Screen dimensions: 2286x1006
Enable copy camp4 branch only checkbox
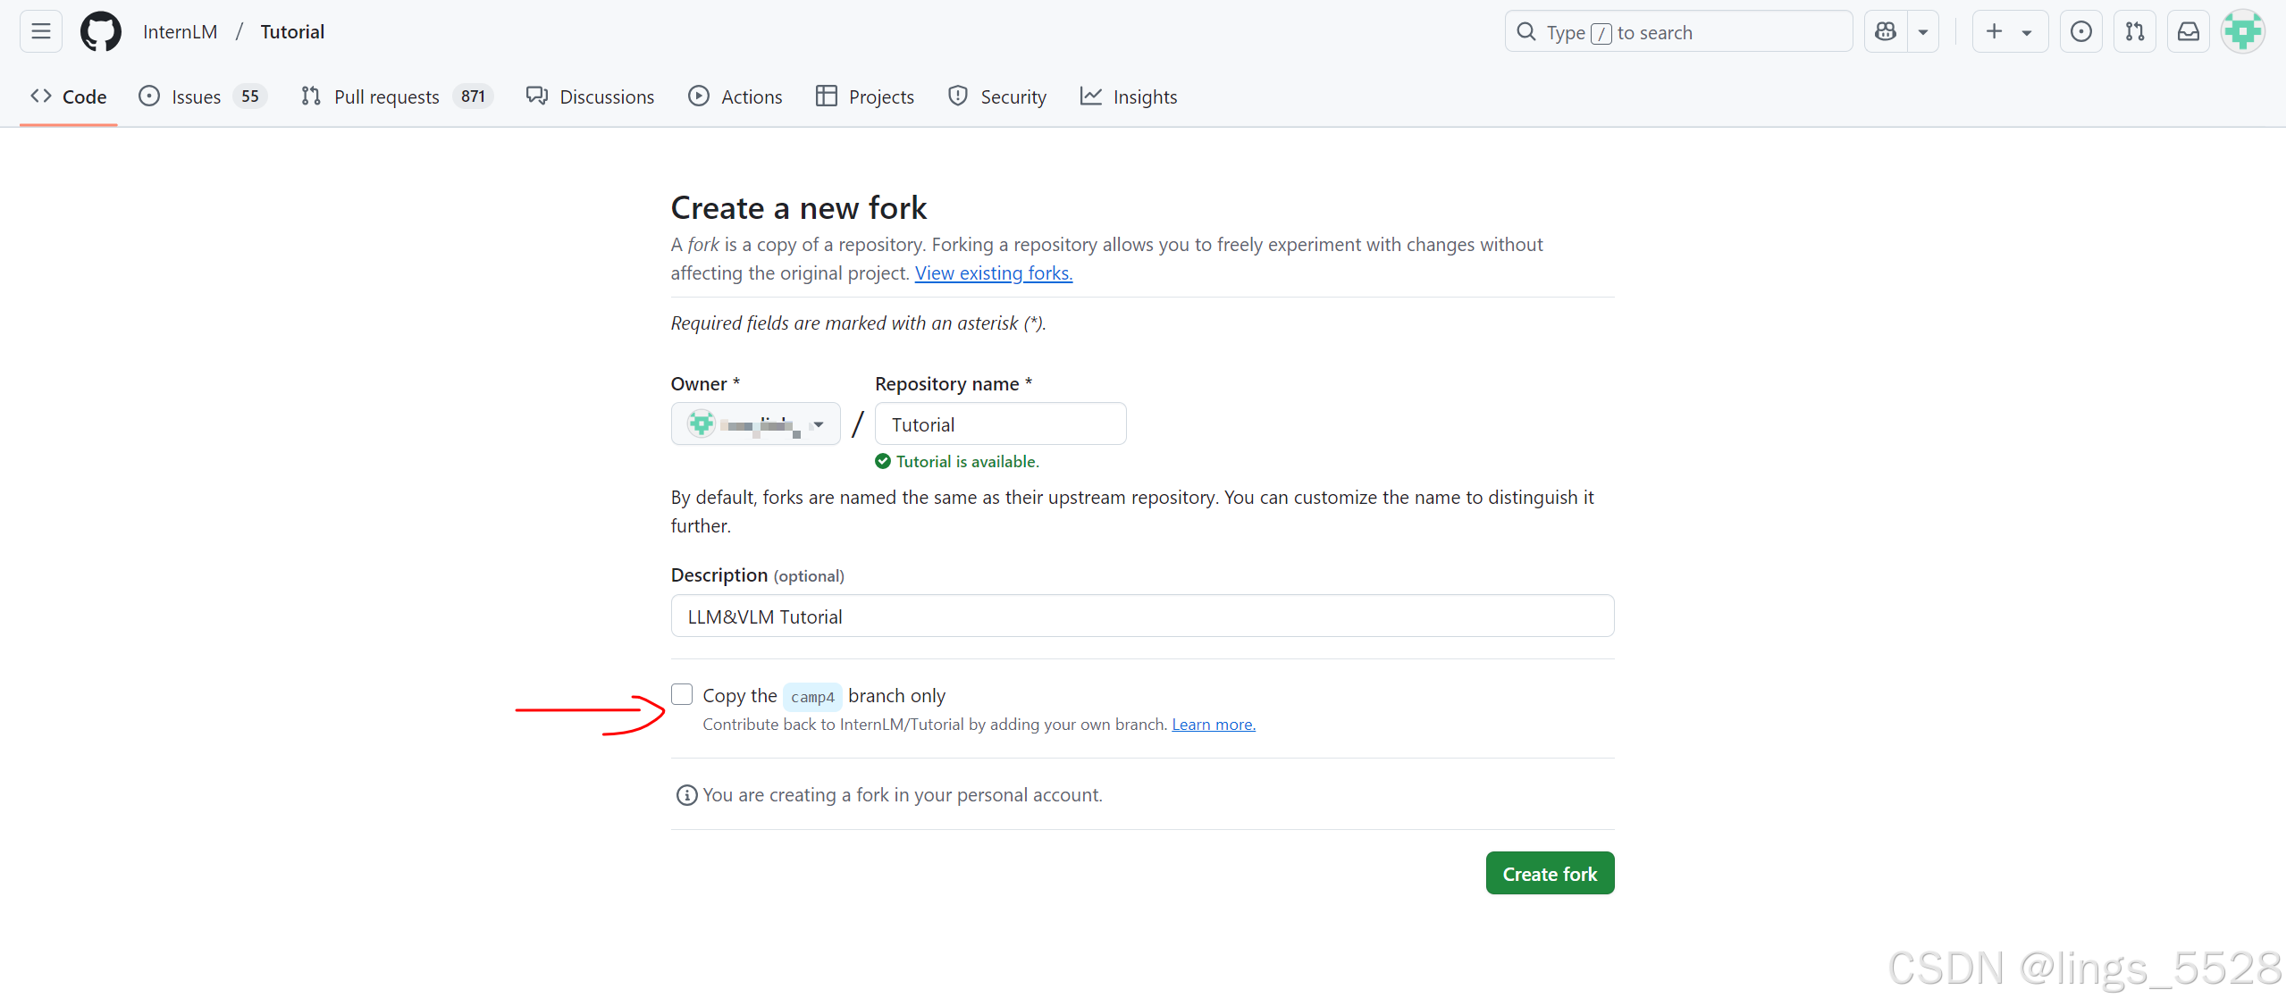point(682,694)
